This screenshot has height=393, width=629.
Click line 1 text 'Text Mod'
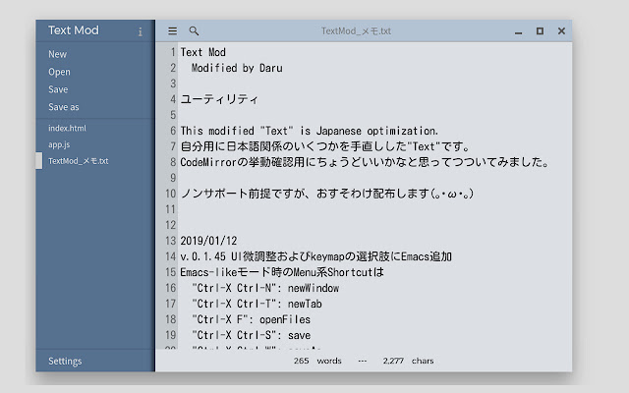coord(203,52)
